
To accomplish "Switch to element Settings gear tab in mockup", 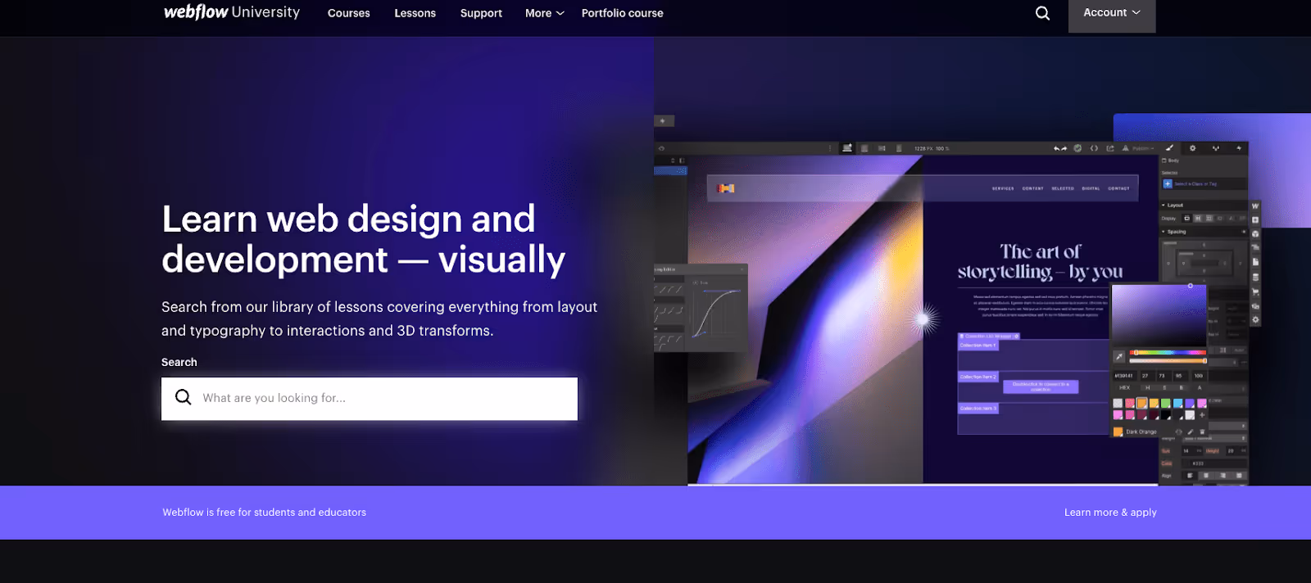I will tap(1193, 148).
